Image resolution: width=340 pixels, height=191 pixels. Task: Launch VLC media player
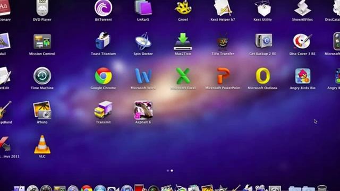click(42, 144)
